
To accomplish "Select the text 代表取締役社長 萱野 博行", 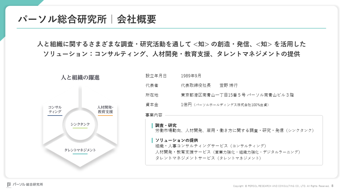I will pos(209,86).
